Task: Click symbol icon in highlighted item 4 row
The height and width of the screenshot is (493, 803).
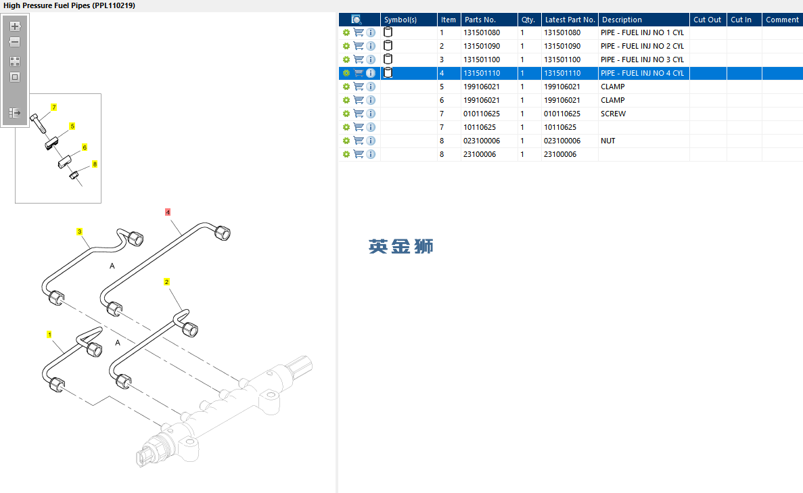Action: click(388, 72)
